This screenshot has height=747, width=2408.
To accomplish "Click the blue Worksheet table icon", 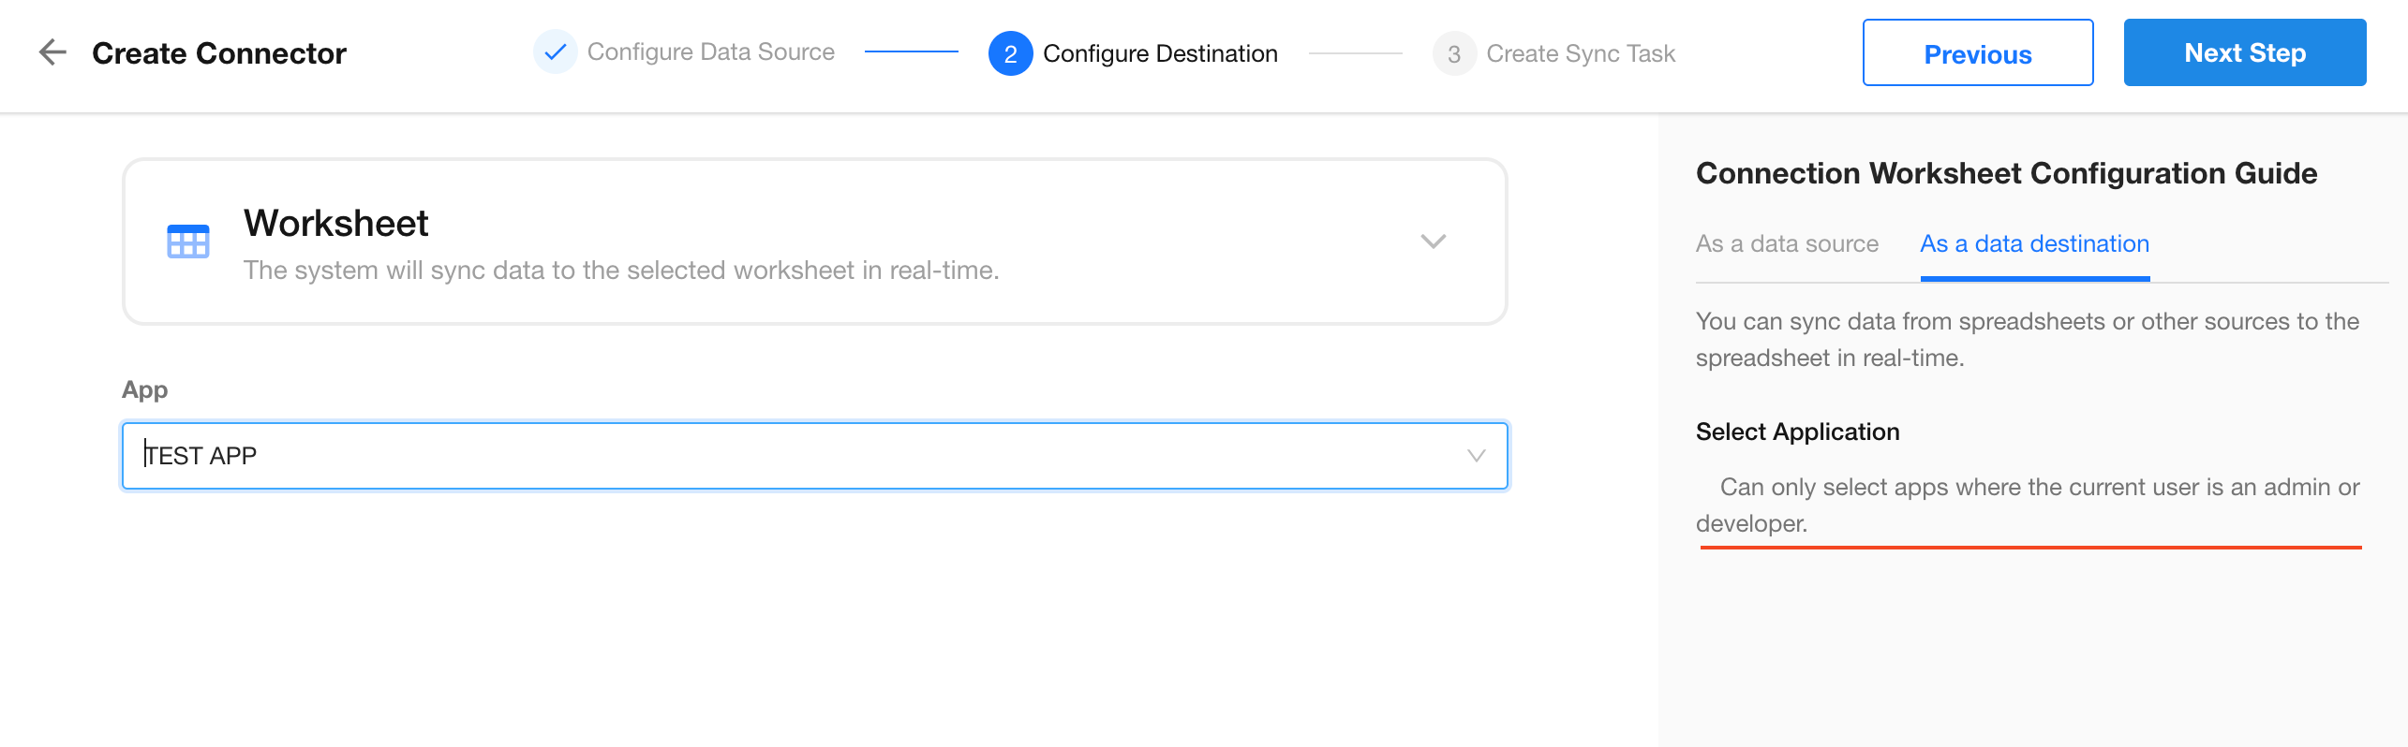I will [x=187, y=242].
